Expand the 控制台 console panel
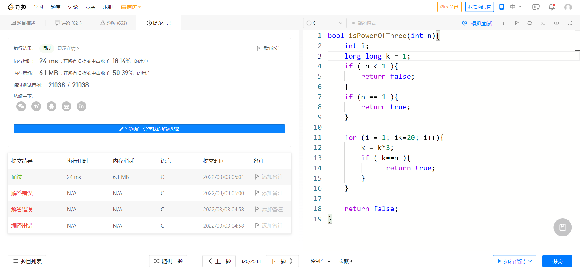The height and width of the screenshot is (269, 580). pyautogui.click(x=320, y=261)
